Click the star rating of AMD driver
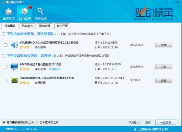This screenshot has height=132, width=182. (x=25, y=69)
